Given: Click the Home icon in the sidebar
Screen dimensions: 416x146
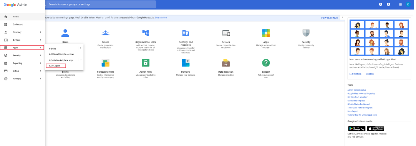Looking at the screenshot, I should coord(6,17).
